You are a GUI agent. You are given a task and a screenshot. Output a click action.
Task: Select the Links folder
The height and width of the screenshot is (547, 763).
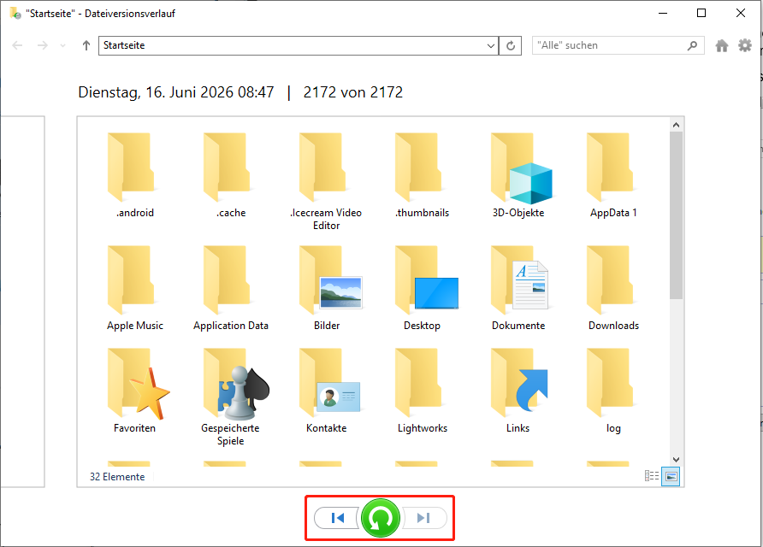tap(518, 391)
